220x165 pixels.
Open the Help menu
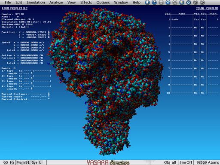[x=137, y=3]
